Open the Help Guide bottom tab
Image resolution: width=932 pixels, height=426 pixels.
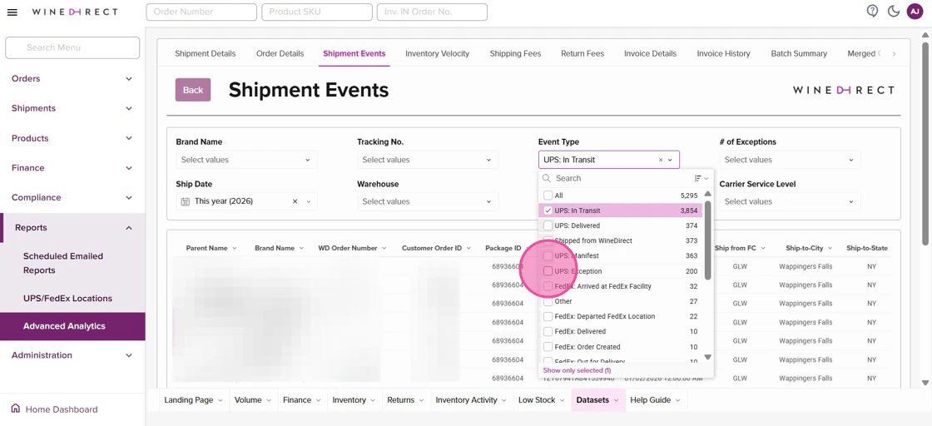(657, 400)
